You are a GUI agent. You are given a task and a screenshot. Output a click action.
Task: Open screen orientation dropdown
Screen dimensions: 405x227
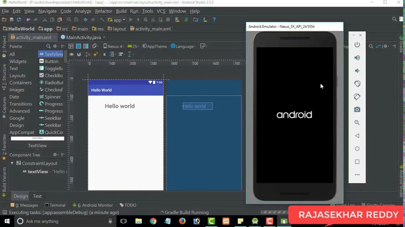[x=95, y=46]
